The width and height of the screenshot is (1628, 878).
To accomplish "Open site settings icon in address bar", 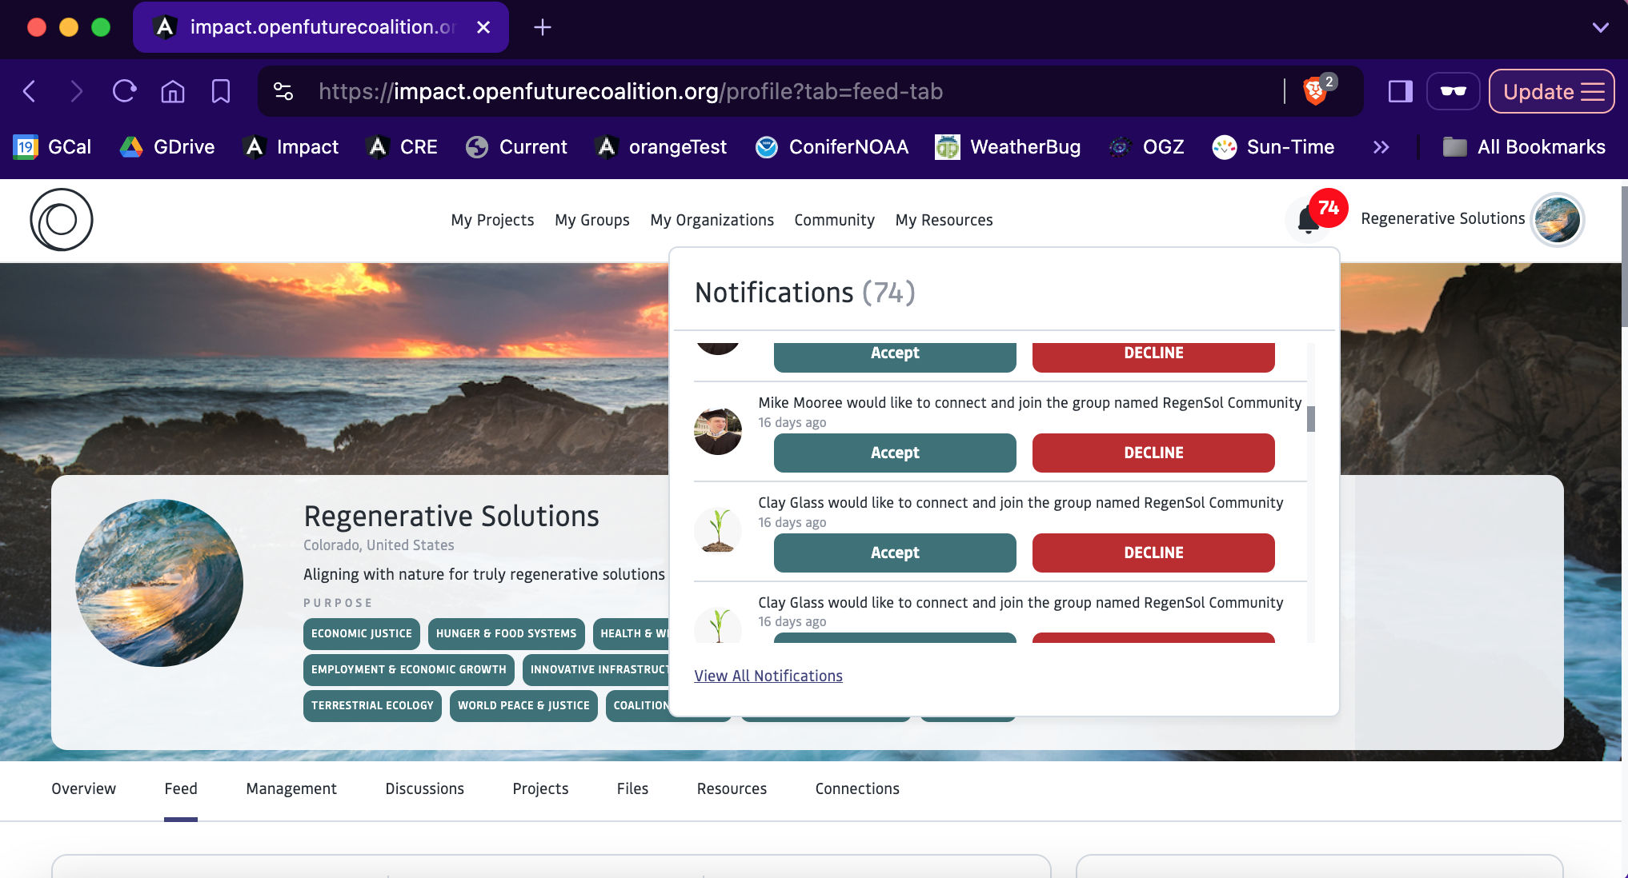I will tap(283, 91).
